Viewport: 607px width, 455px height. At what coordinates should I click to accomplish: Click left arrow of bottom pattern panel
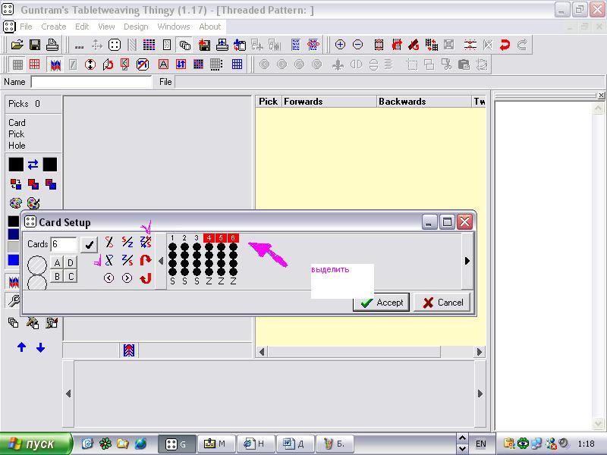68,394
